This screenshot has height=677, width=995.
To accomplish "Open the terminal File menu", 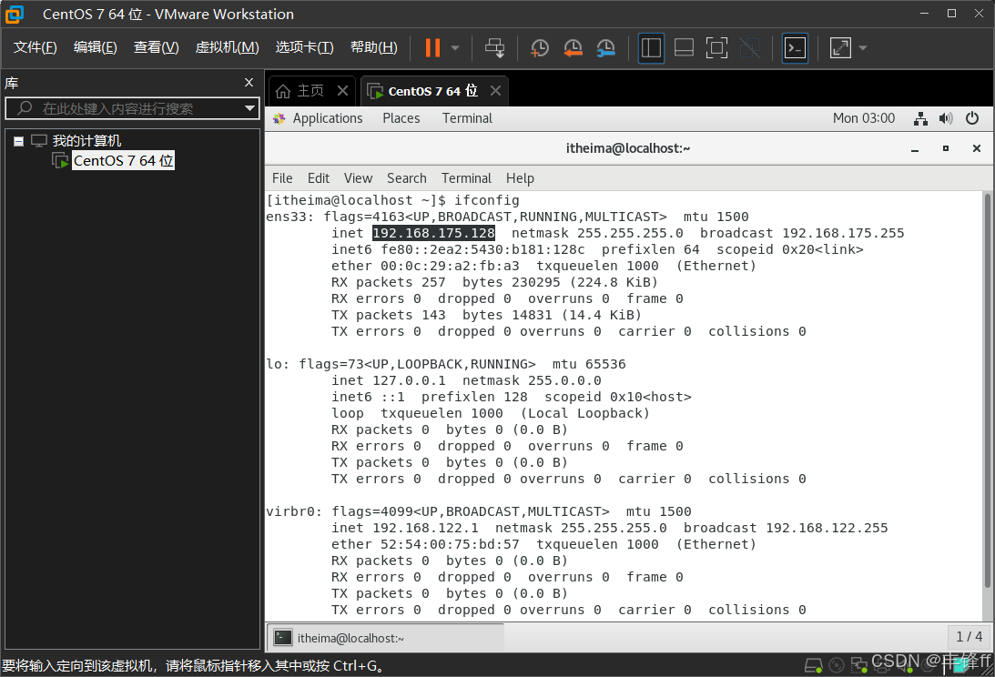I will click(x=282, y=178).
